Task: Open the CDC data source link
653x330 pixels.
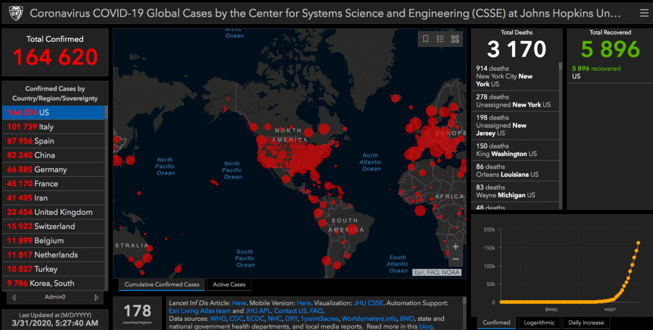Action: [x=236, y=319]
